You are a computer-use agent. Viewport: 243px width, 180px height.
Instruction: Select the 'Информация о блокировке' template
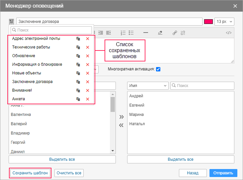pyautogui.click(x=37, y=64)
